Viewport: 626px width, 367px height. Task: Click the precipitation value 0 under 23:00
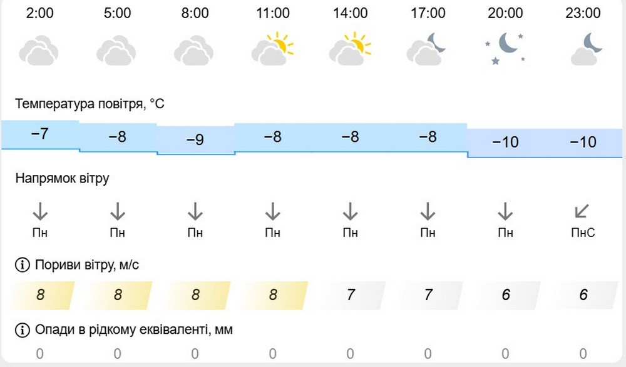point(583,354)
